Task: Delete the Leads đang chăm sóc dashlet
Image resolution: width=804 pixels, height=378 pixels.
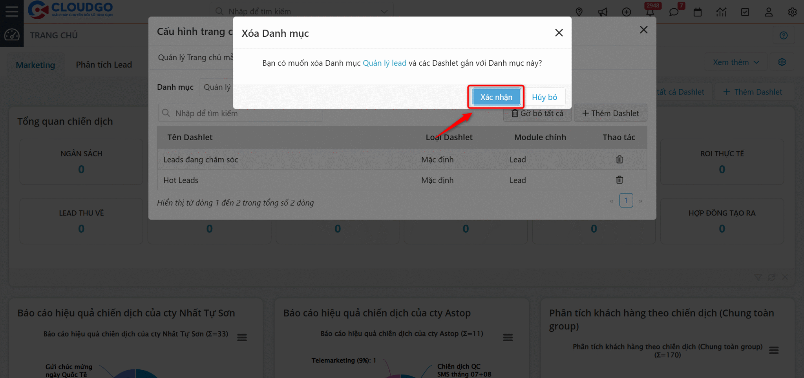Action: (619, 159)
